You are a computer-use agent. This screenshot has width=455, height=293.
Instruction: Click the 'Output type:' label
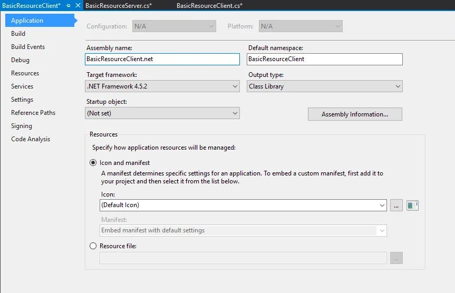266,75
